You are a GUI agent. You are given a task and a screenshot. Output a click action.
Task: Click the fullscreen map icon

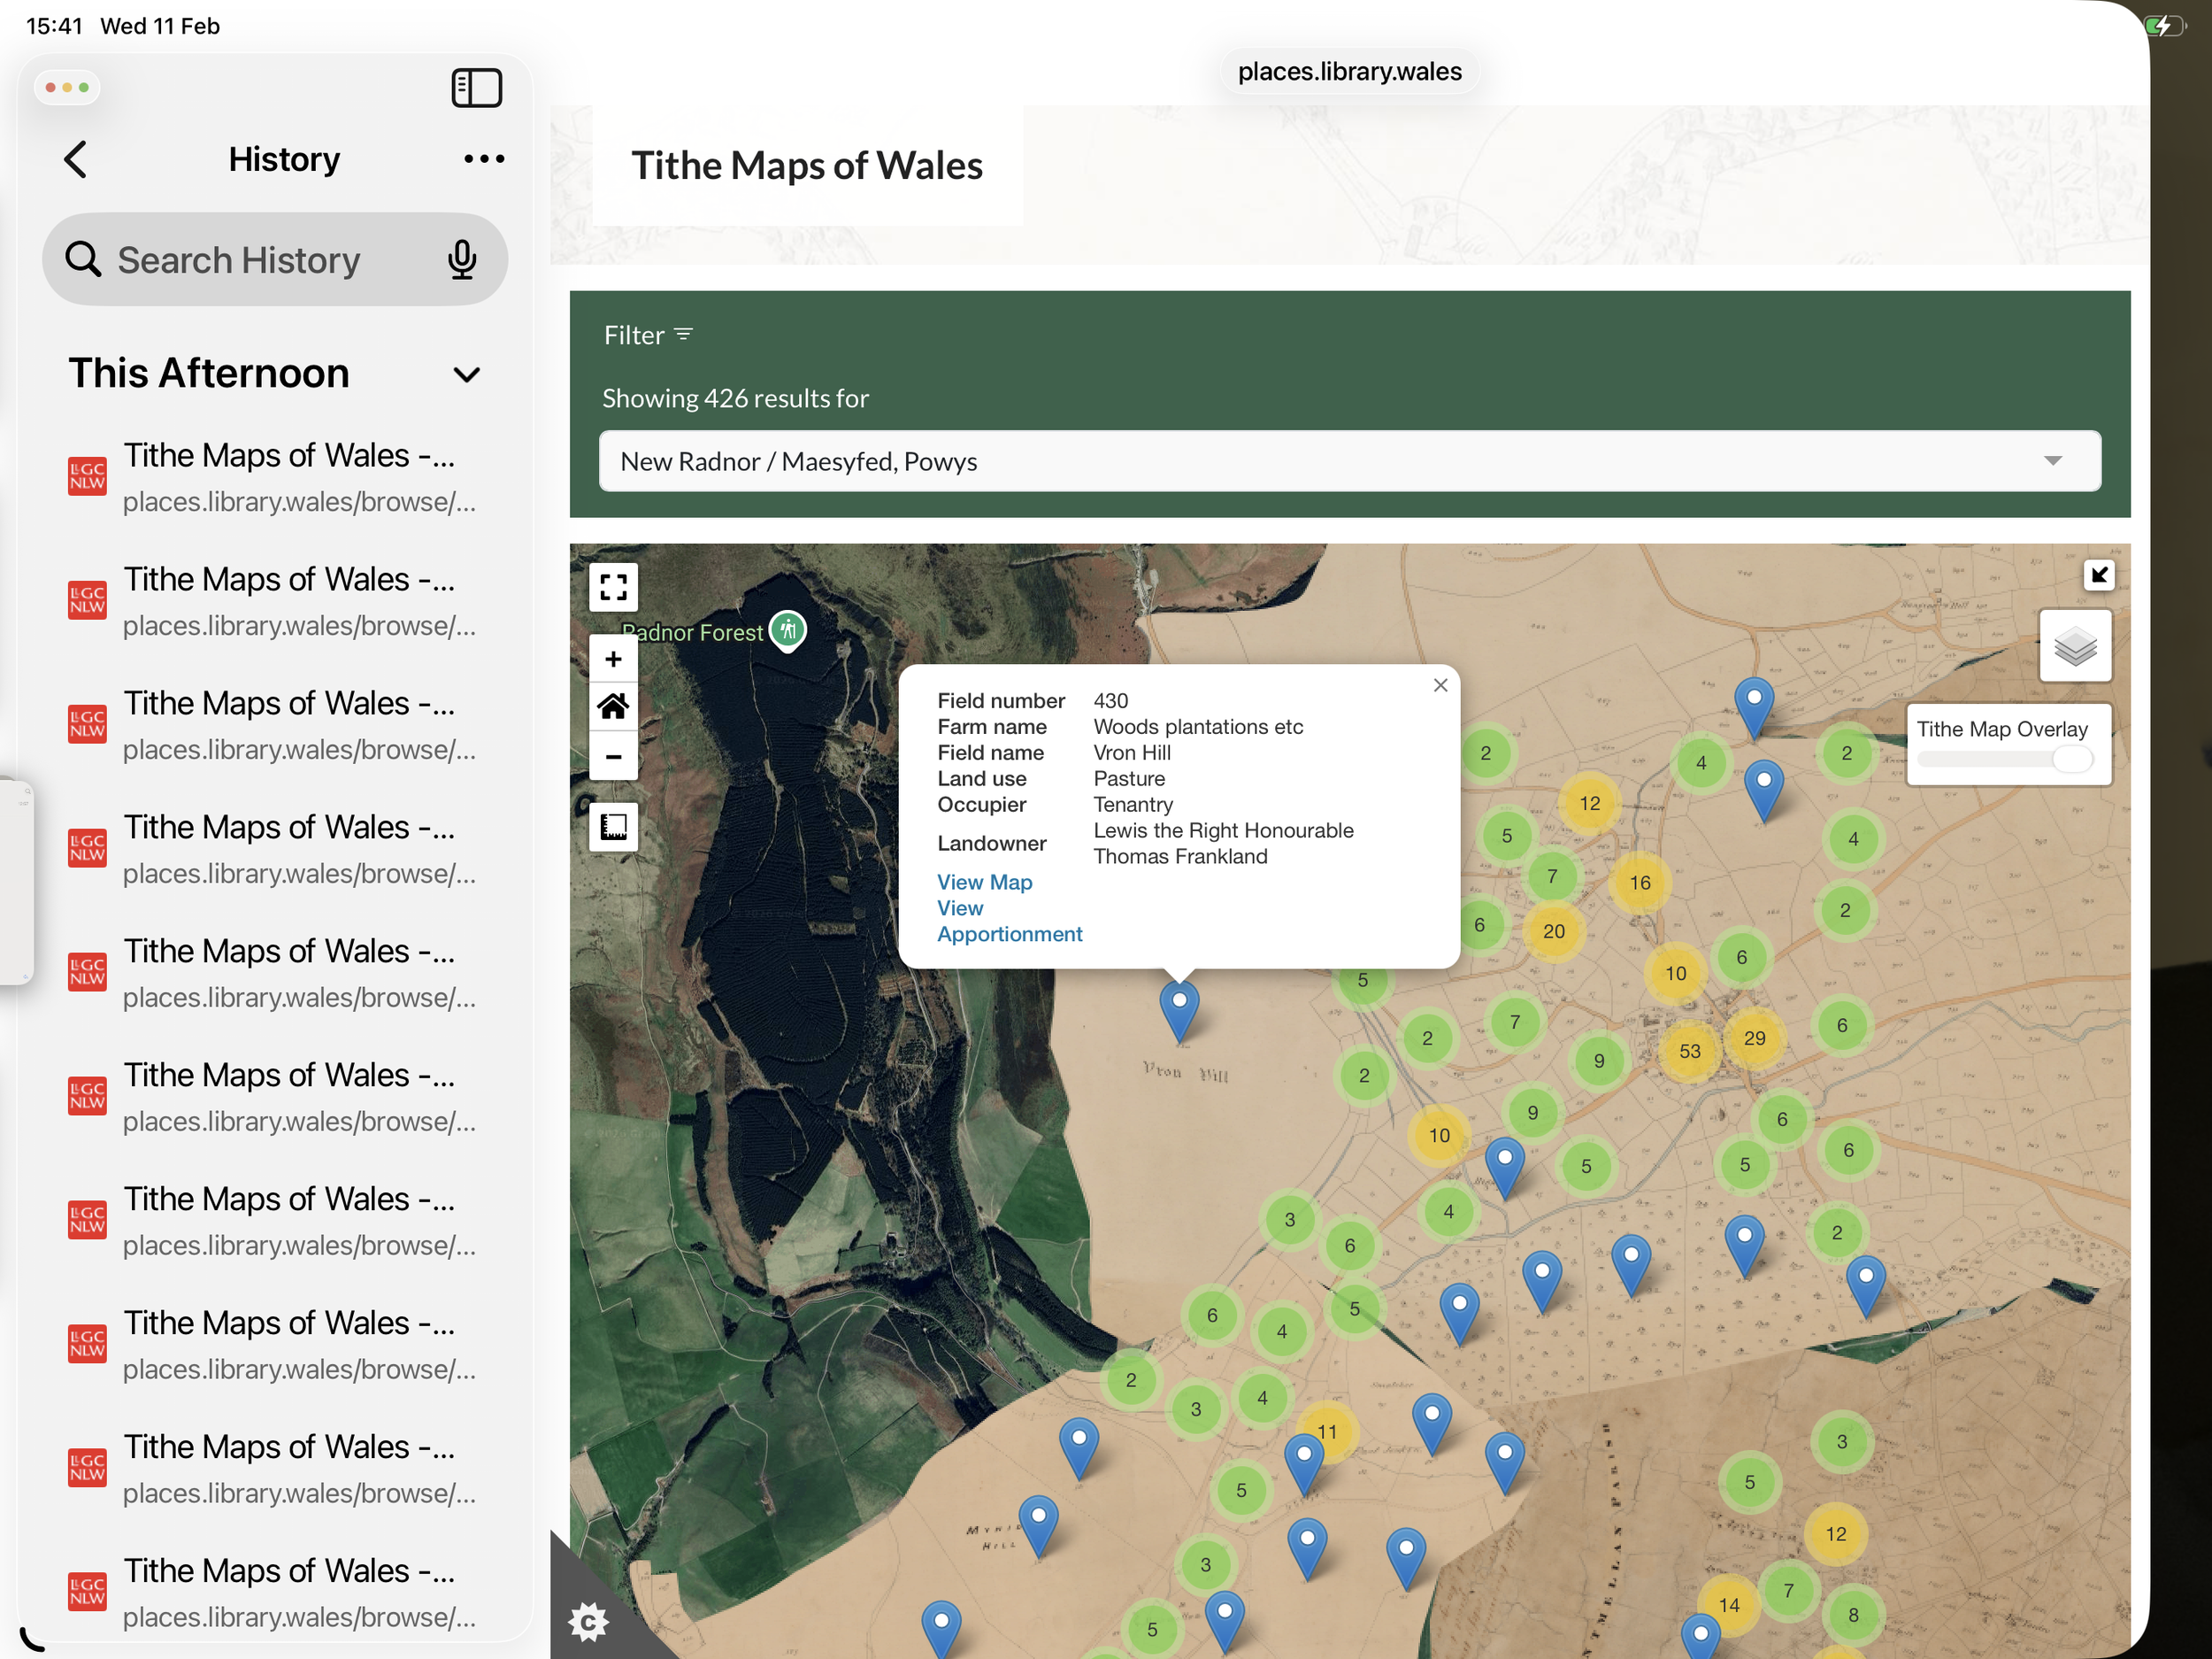point(613,587)
